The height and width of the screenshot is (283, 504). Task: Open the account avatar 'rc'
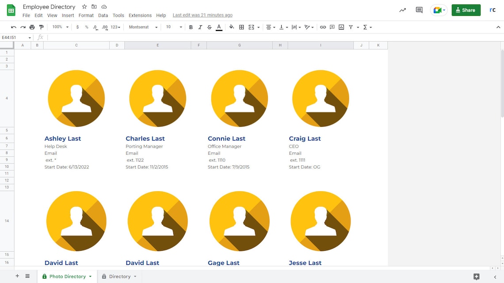(493, 10)
